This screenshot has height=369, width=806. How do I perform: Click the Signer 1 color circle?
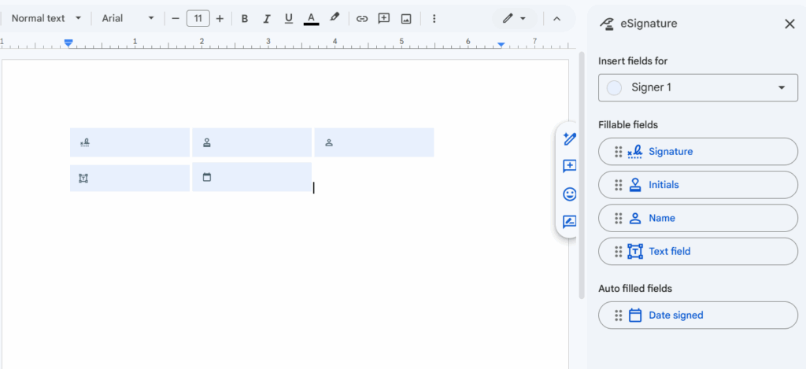pyautogui.click(x=614, y=88)
